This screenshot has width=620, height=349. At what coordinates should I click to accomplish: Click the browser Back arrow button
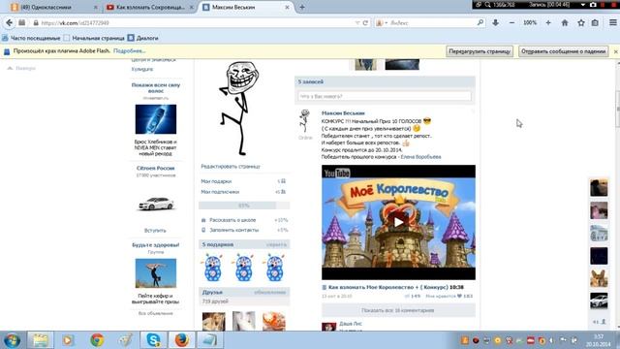click(9, 23)
